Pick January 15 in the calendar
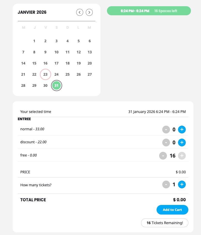Image resolution: width=201 pixels, height=235 pixels. [x=34, y=63]
